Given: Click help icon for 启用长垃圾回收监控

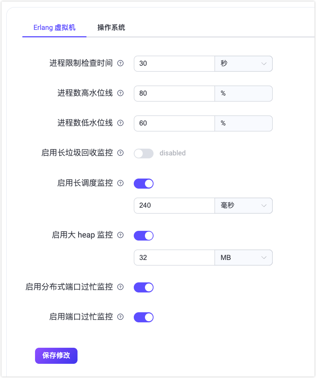Looking at the screenshot, I should click(x=120, y=153).
